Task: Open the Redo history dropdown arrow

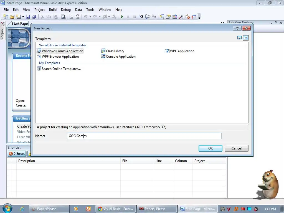Action: [100, 17]
